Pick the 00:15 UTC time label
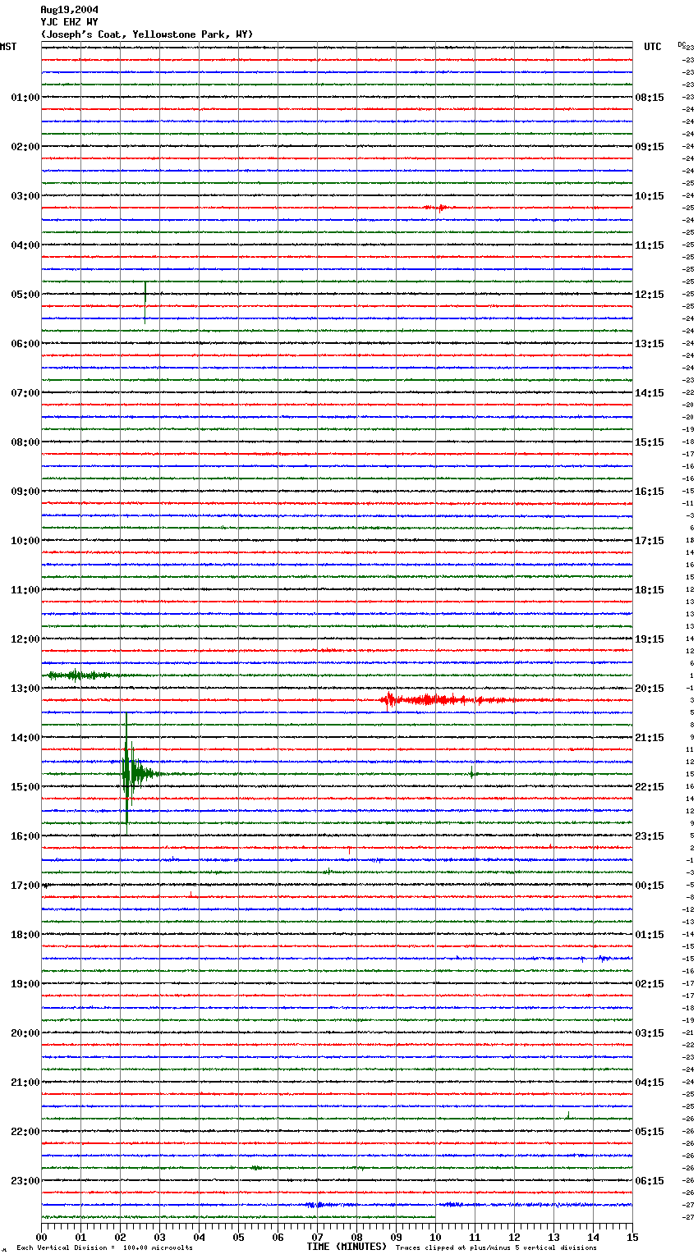The image size is (698, 1259). point(650,886)
